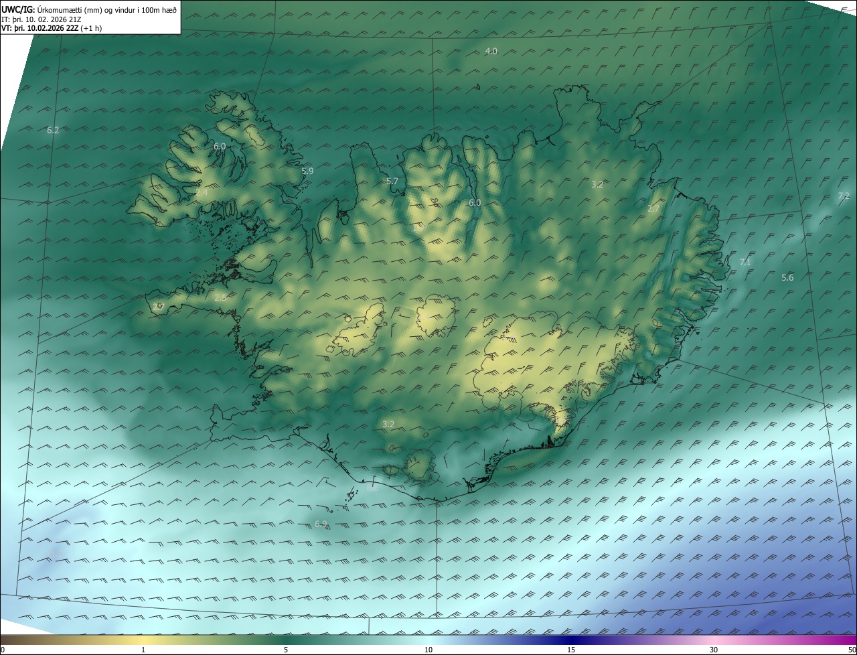The height and width of the screenshot is (655, 857).
Task: Click the 5.6 value over the eastern ocean
Action: pyautogui.click(x=787, y=277)
